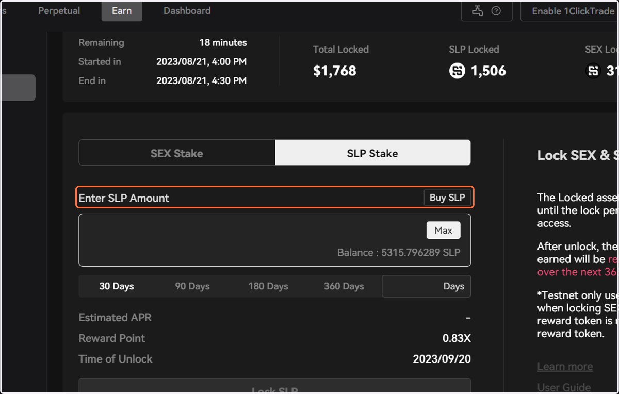Focus the SLP amount input field
This screenshot has height=394, width=619.
point(274,240)
